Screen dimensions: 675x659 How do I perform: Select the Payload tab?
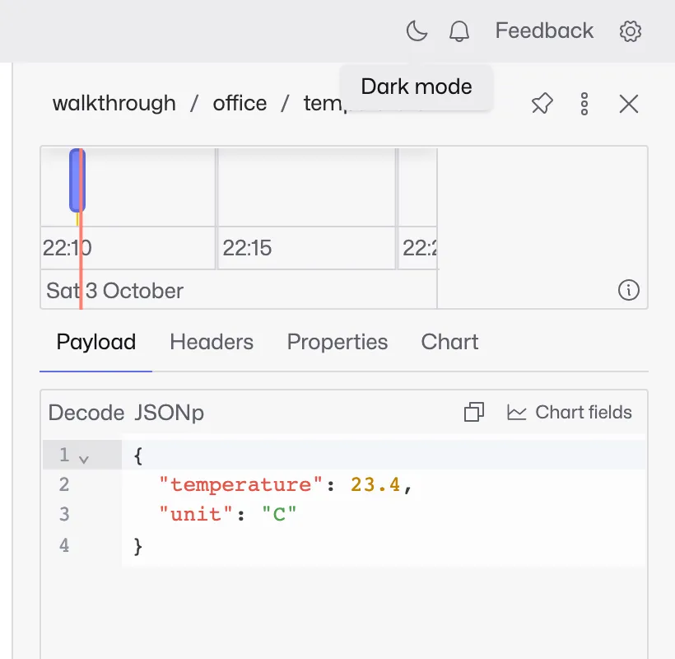coord(96,342)
